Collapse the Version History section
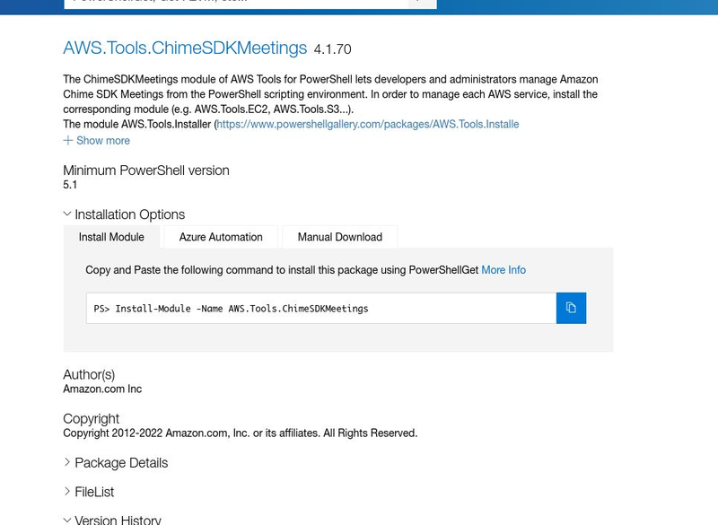 (112, 520)
